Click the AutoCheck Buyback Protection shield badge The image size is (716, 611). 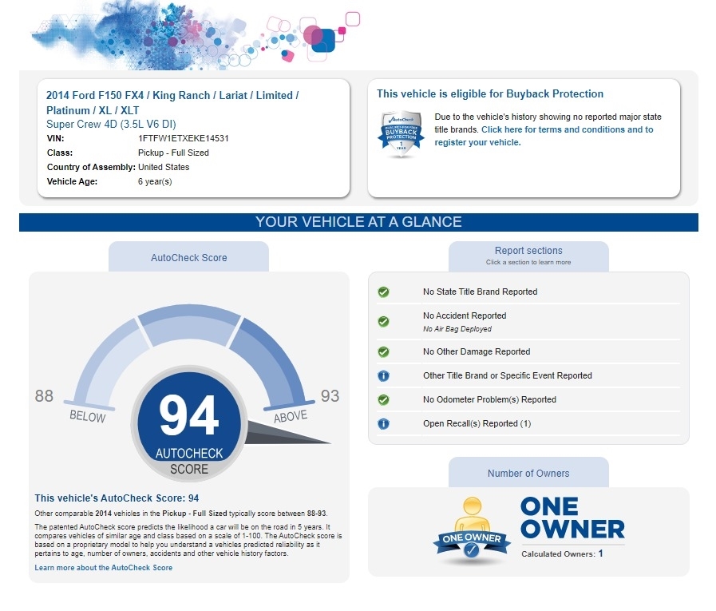coord(400,134)
